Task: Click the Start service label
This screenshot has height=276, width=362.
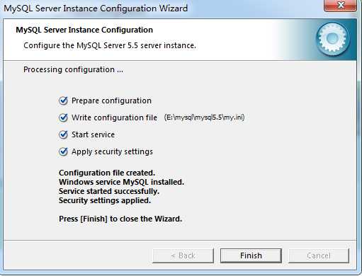Action: [93, 134]
